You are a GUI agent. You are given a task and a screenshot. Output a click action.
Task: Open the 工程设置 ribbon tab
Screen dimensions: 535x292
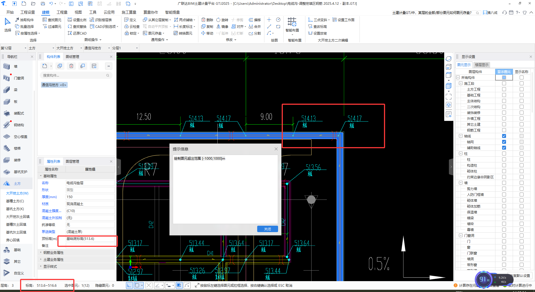pyautogui.click(x=28, y=12)
